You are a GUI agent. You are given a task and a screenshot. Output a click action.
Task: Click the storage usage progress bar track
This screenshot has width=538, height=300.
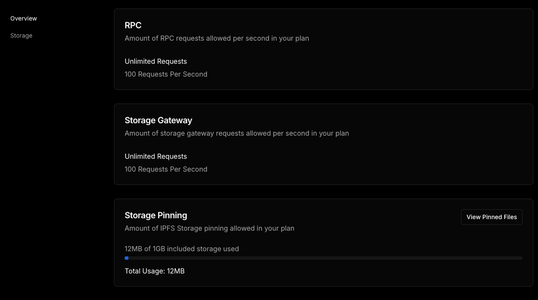point(323,258)
